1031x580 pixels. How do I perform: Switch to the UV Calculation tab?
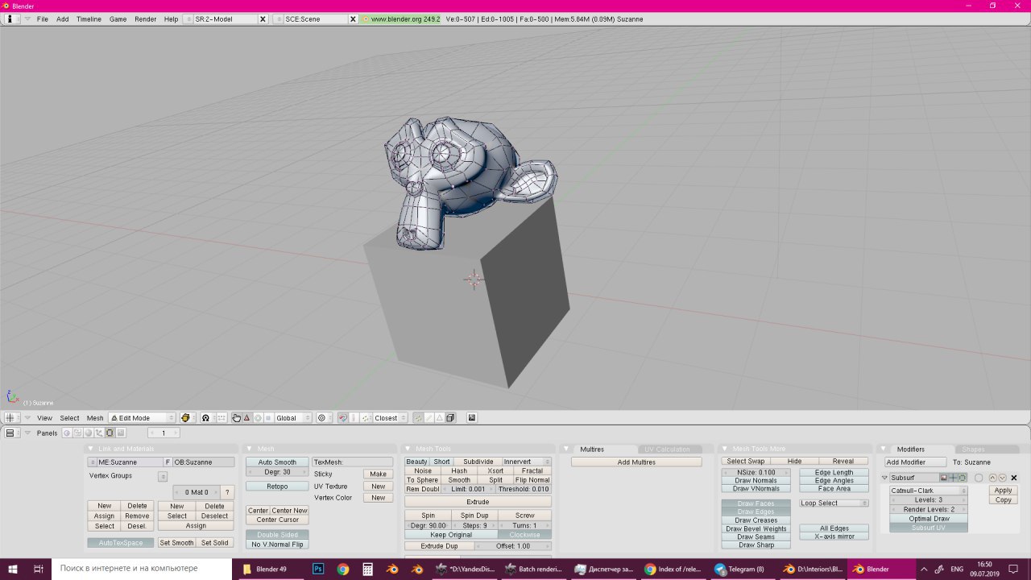click(x=667, y=449)
